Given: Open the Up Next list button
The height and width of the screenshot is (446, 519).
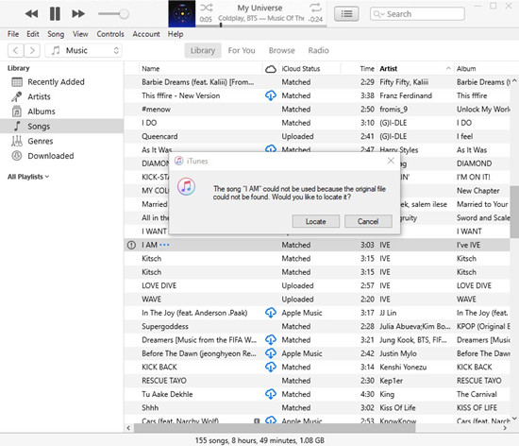Looking at the screenshot, I should click(346, 14).
